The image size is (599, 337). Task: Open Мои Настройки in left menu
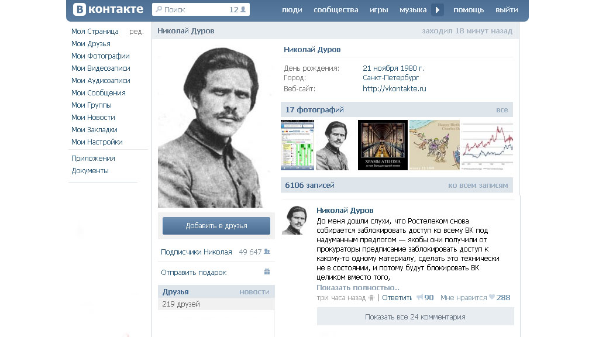(97, 142)
